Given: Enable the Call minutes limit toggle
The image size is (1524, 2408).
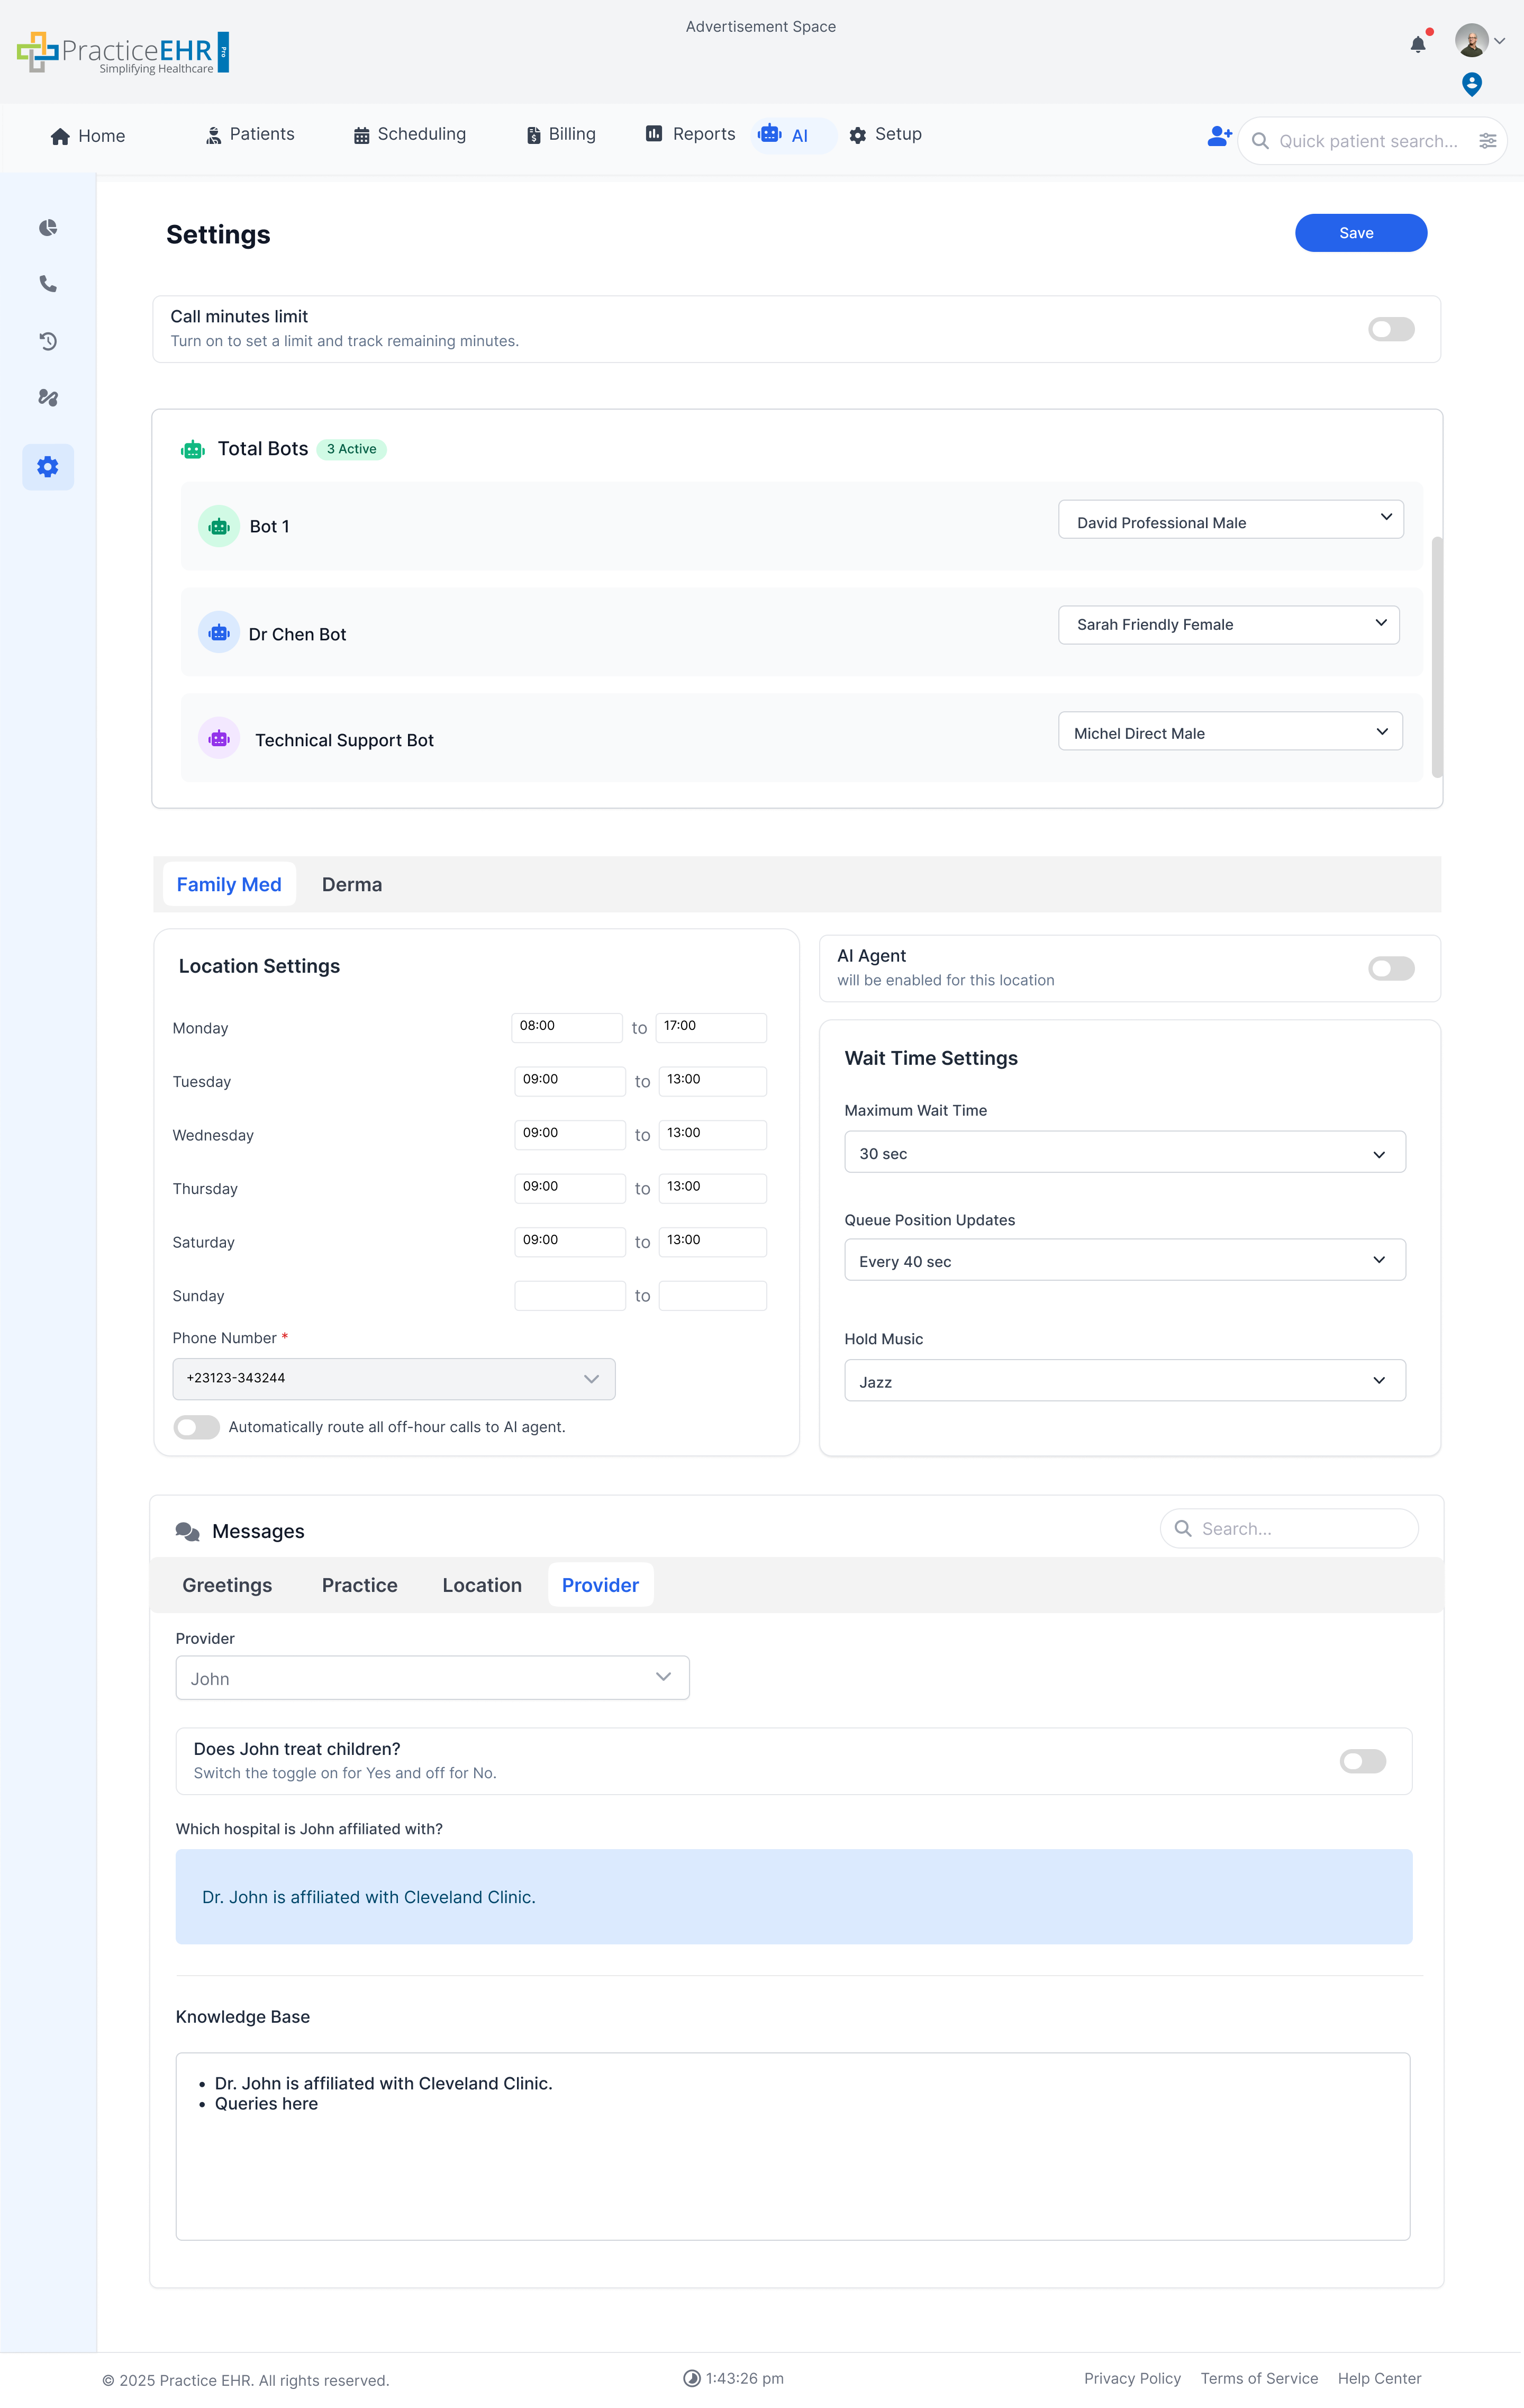Looking at the screenshot, I should pos(1391,329).
